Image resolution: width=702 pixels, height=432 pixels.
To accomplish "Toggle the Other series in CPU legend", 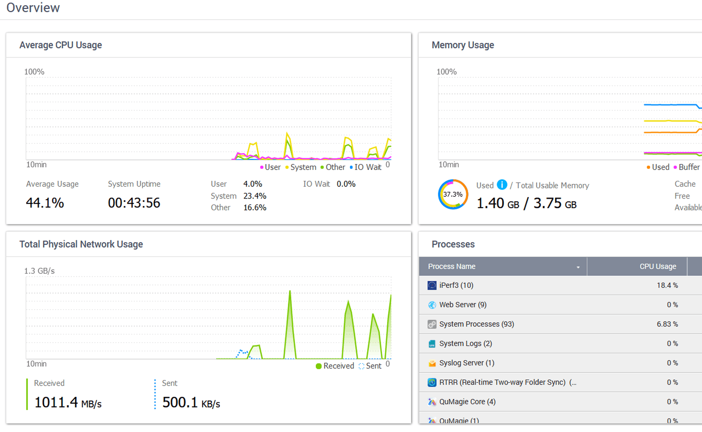I will (333, 167).
